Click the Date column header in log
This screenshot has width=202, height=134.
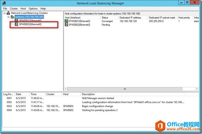(22, 94)
